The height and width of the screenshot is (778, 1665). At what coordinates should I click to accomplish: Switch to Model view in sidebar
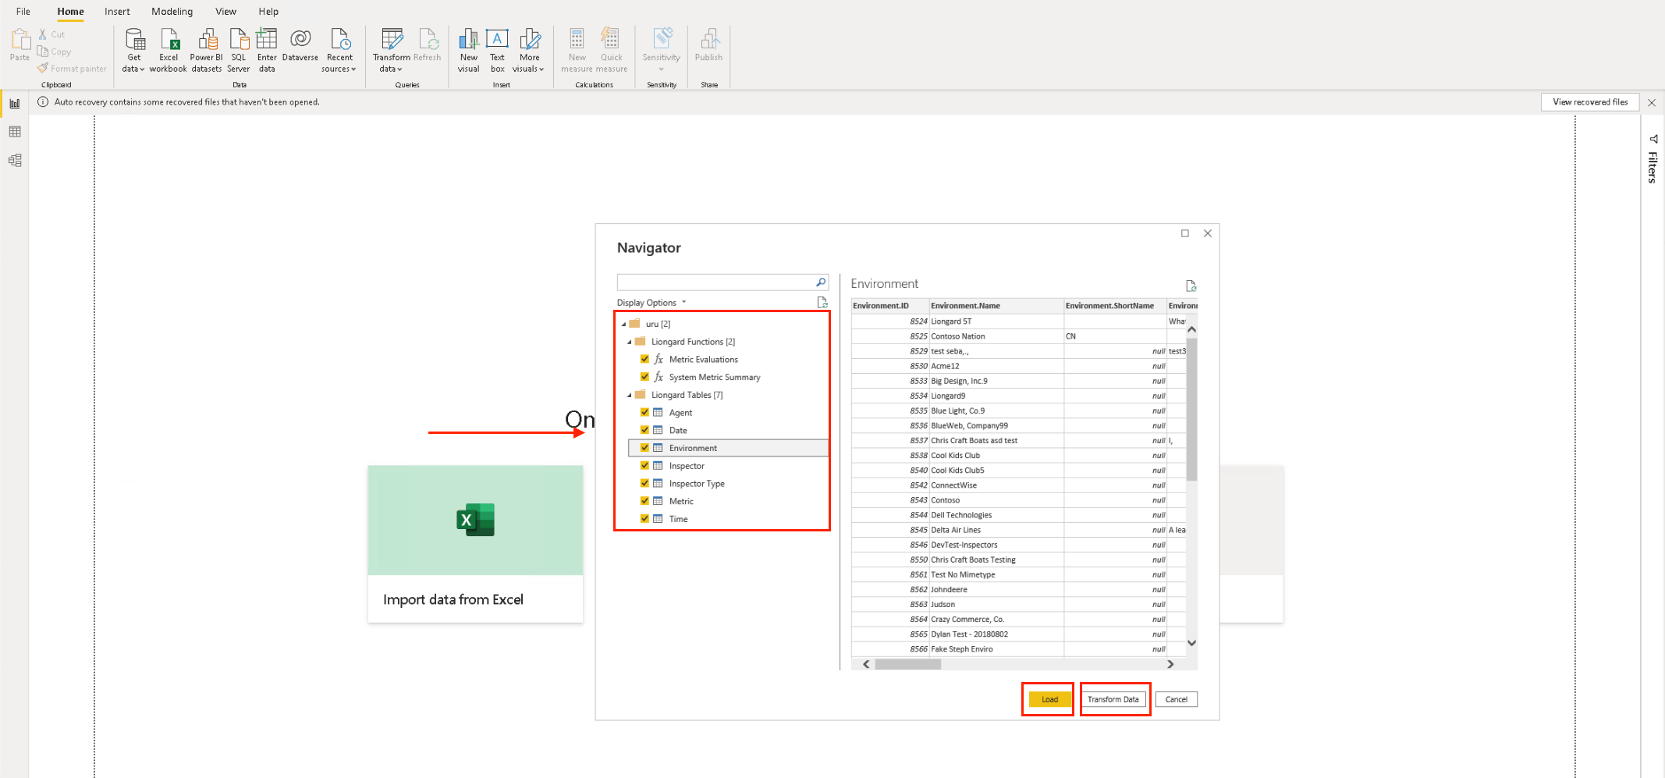15,160
